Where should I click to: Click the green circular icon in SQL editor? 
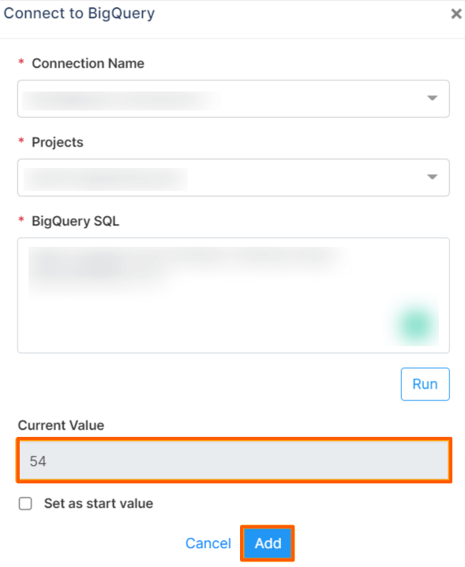click(x=415, y=324)
